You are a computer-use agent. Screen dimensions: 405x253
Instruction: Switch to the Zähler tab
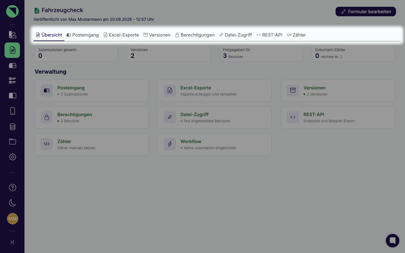(x=296, y=35)
